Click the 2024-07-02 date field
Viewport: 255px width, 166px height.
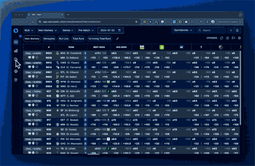tap(110, 31)
